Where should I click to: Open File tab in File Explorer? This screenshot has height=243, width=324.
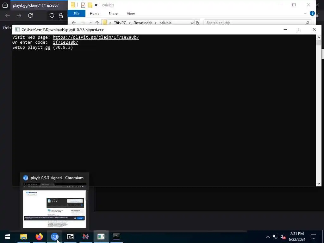click(77, 14)
